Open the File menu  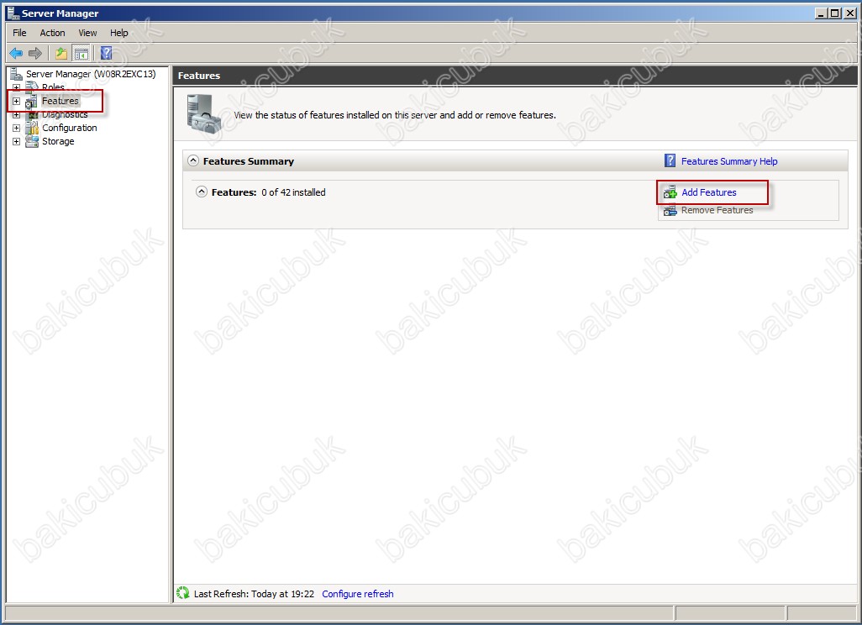[19, 33]
